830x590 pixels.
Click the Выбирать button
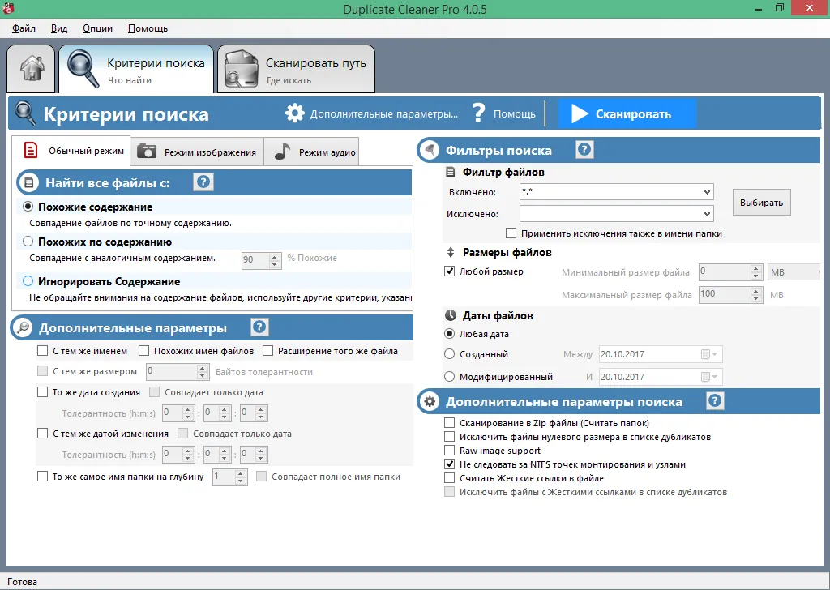coord(761,202)
